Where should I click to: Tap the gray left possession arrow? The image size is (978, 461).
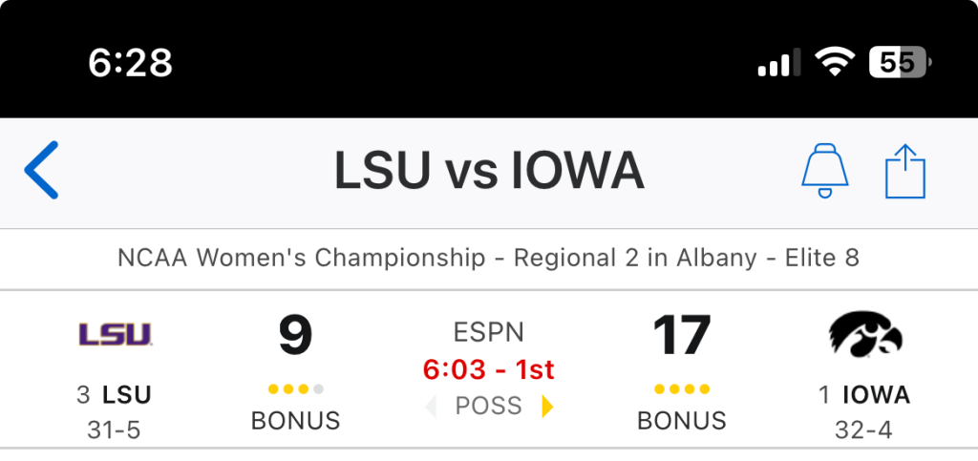(x=431, y=407)
